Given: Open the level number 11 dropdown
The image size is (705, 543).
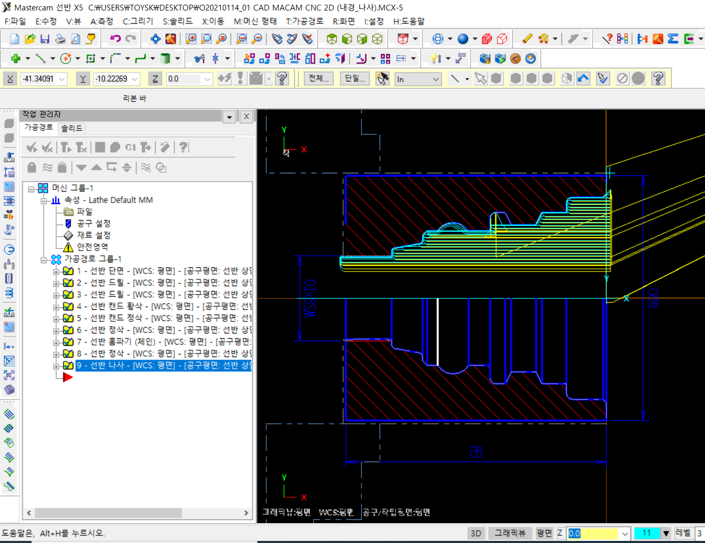Looking at the screenshot, I should 666,533.
